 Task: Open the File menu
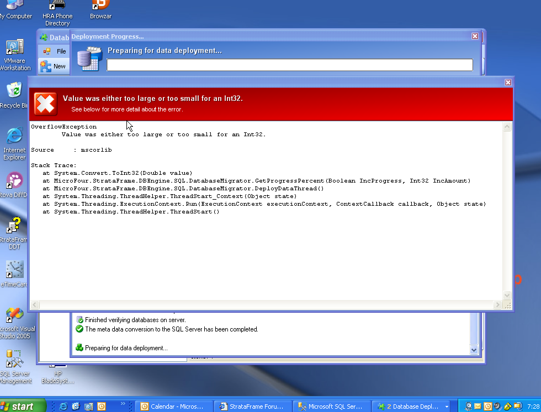pos(55,51)
